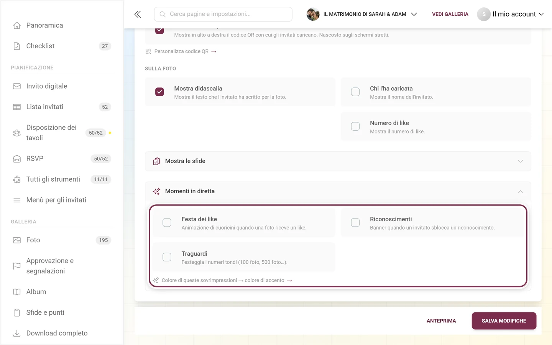The height and width of the screenshot is (345, 552).
Task: Click the Foto count badge 195
Action: 103,240
